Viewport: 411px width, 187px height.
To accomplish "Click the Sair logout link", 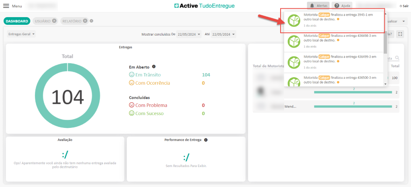I will pyautogui.click(x=404, y=6).
